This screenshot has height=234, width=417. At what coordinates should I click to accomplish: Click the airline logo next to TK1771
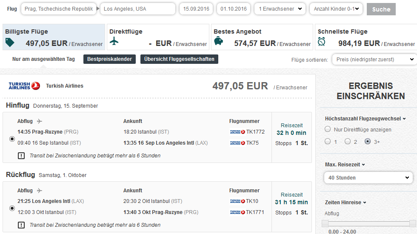tap(237, 212)
